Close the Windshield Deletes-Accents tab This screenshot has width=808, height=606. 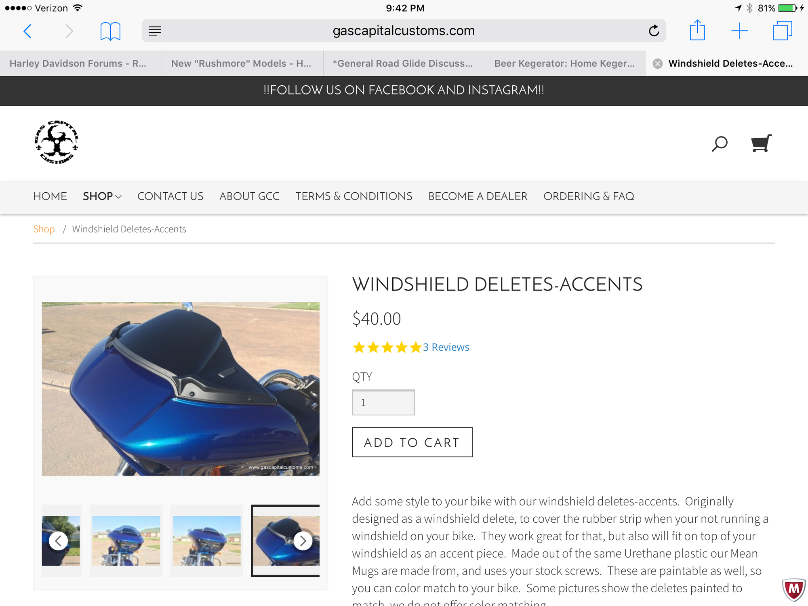pos(658,63)
